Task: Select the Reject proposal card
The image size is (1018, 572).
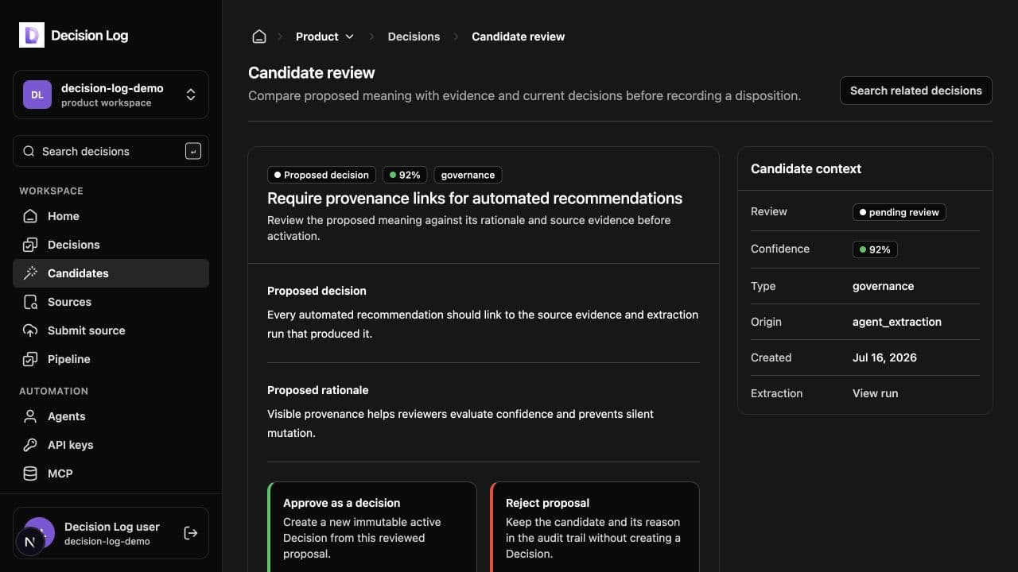Action: coord(595,527)
